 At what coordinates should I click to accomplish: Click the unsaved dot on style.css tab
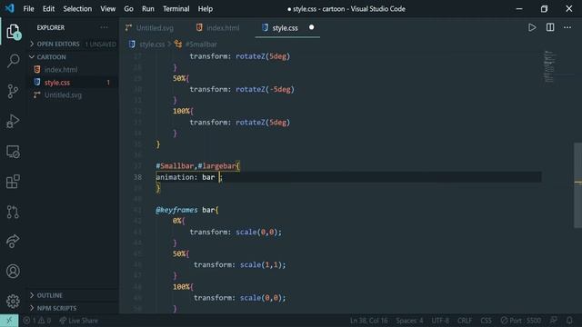(311, 27)
